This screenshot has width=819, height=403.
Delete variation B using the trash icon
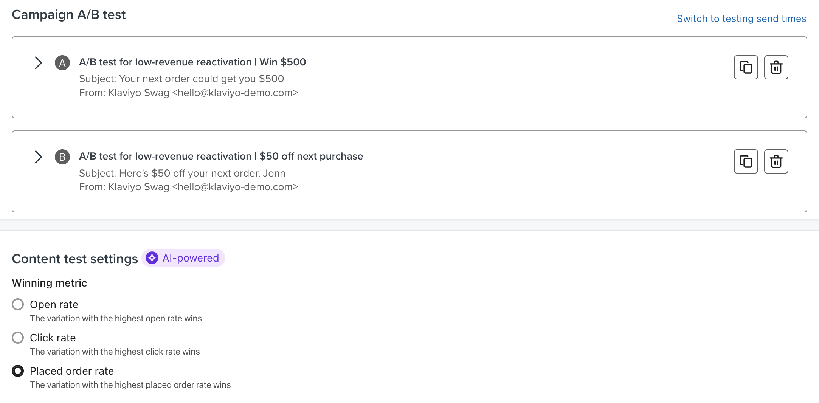(776, 161)
